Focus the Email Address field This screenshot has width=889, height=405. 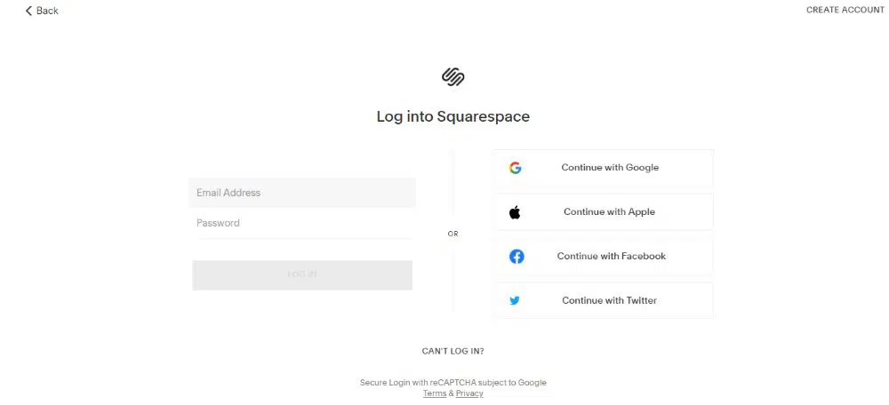pos(302,193)
